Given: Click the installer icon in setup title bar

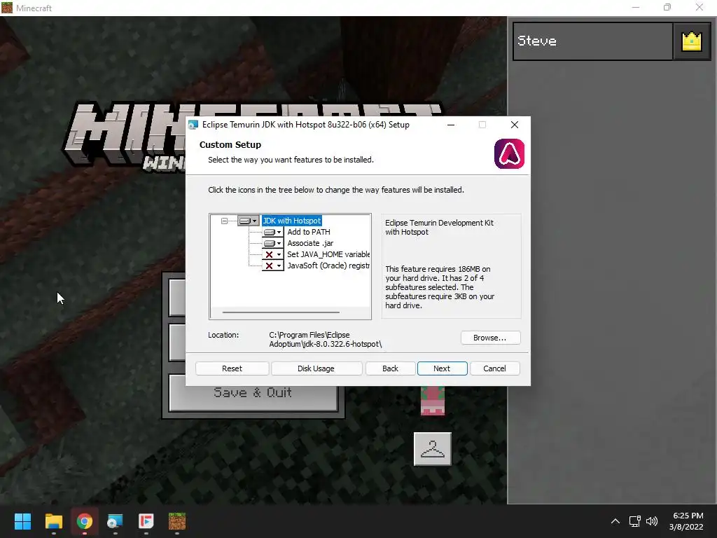Looking at the screenshot, I should pyautogui.click(x=193, y=125).
